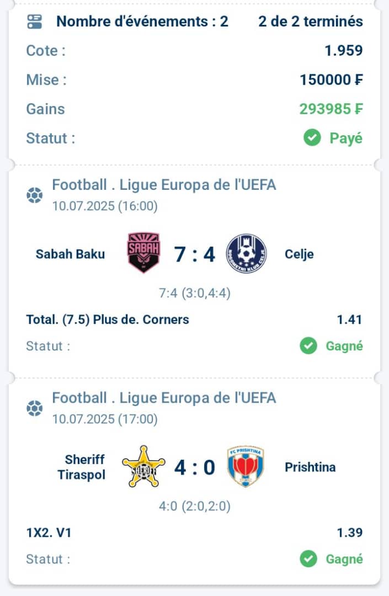Tap the events count list icon
Image resolution: width=389 pixels, height=596 pixels.
pyautogui.click(x=35, y=22)
